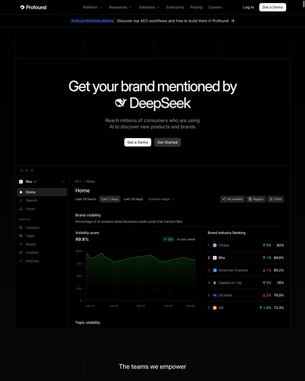Click the Log in link
Viewport: 305px width, 381px height.
[248, 7]
